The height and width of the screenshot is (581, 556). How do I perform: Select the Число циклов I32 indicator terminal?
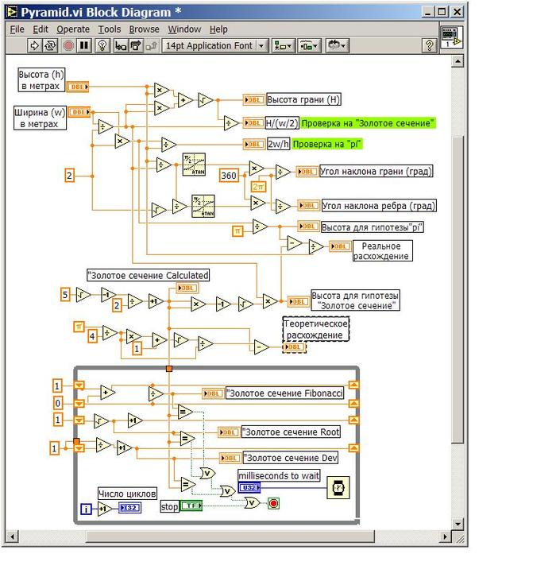point(130,508)
